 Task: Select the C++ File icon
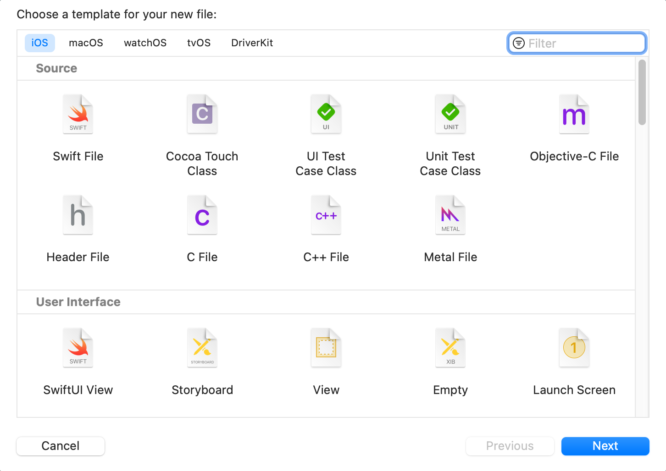click(326, 215)
